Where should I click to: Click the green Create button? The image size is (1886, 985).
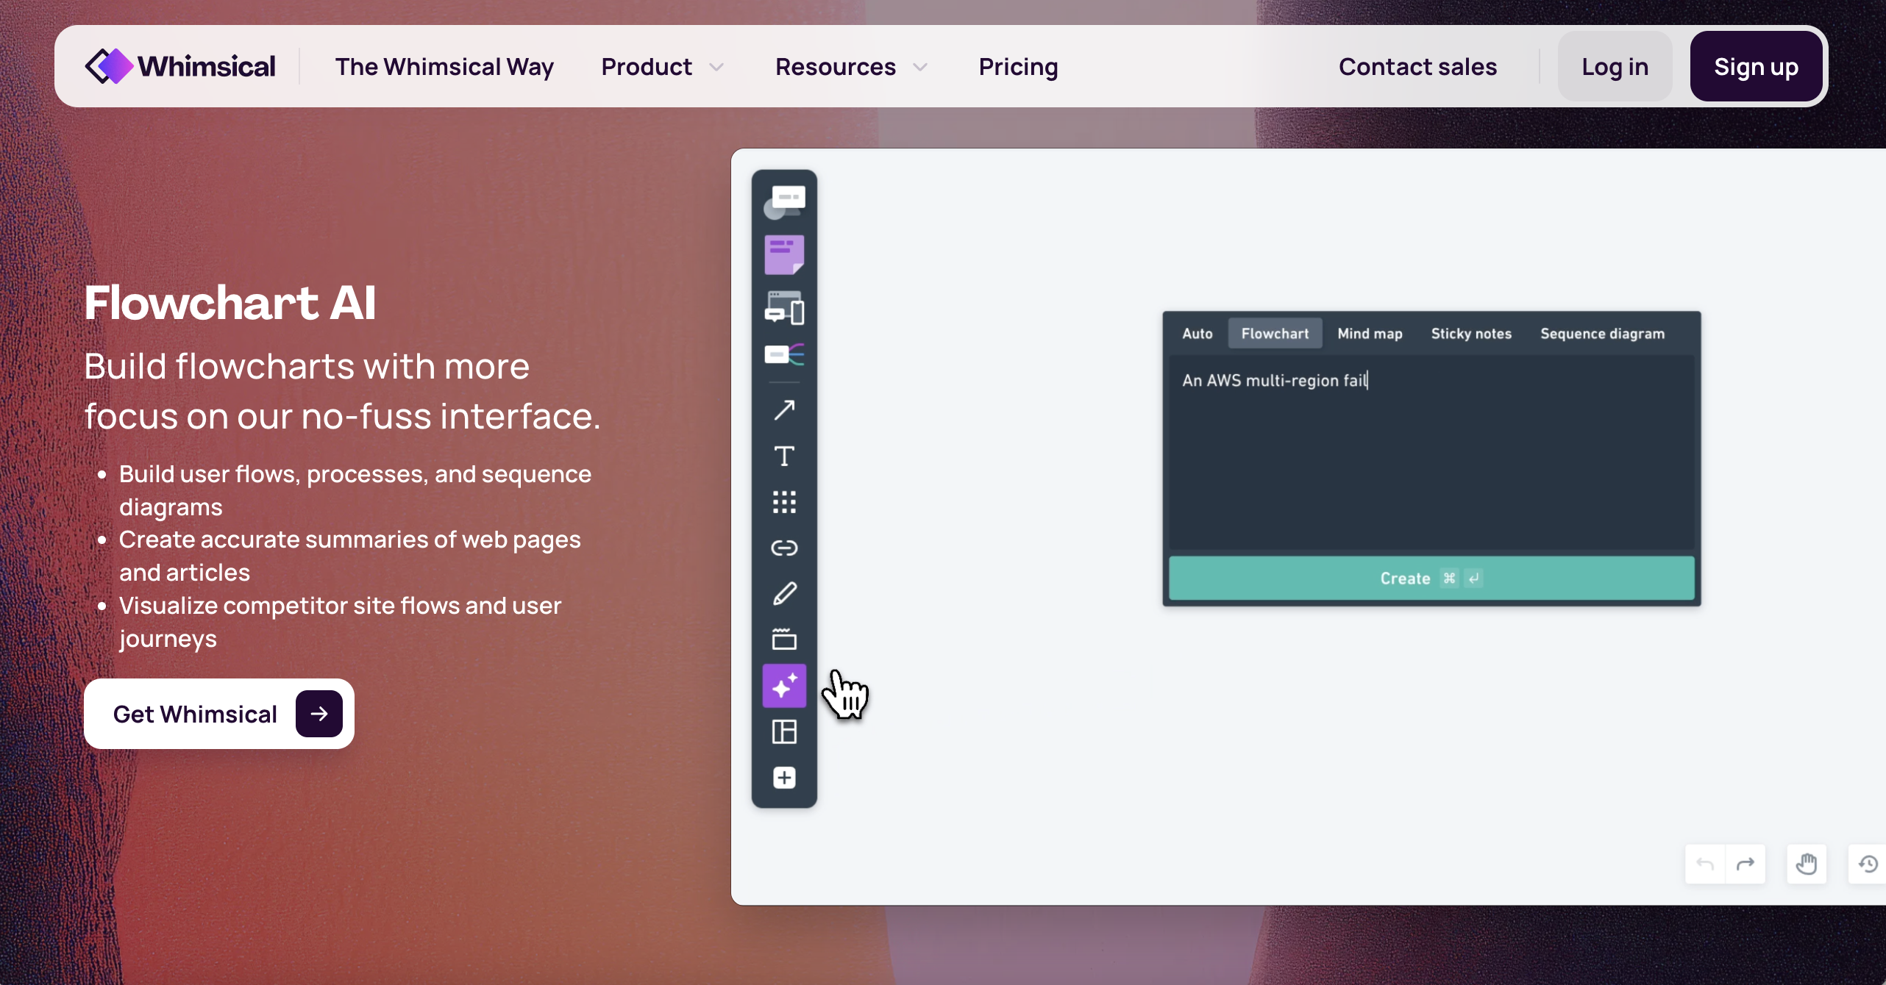[1431, 579]
